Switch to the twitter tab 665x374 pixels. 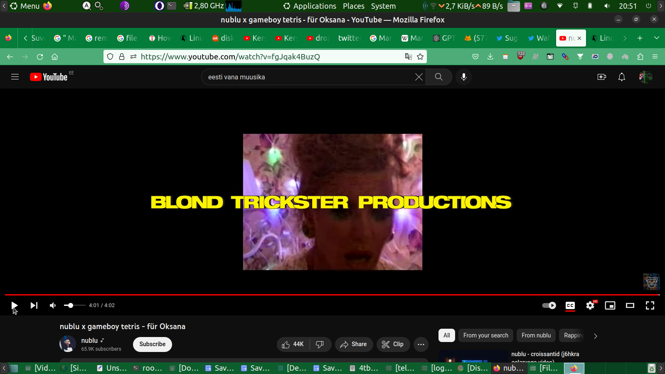(x=348, y=38)
